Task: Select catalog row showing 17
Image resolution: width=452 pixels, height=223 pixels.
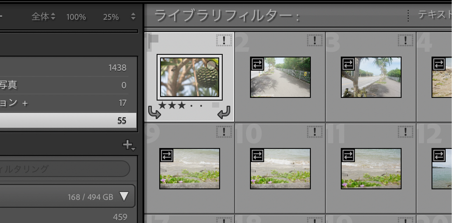Action: (68, 103)
